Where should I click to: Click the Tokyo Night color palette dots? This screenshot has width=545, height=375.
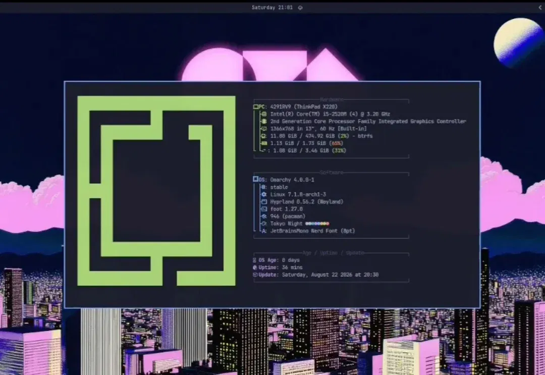pos(317,224)
